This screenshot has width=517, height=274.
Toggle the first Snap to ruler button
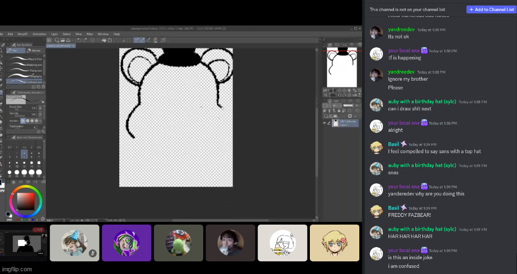click(137, 40)
